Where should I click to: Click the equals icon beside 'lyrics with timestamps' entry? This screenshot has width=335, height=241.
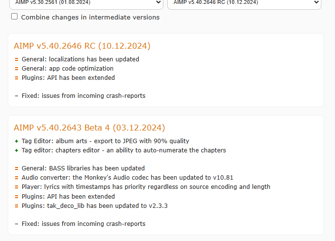[x=17, y=187]
